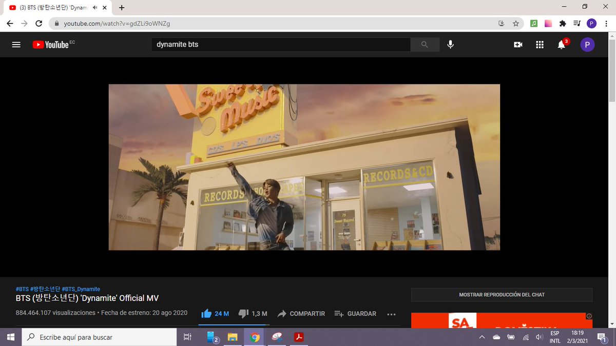Open the Chrome three-dot menu
The width and height of the screenshot is (616, 346).
tap(606, 24)
